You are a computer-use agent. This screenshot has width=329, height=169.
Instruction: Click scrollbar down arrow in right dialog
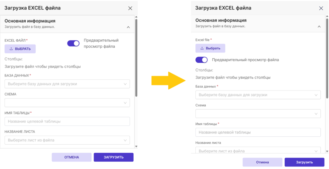coord(327,151)
